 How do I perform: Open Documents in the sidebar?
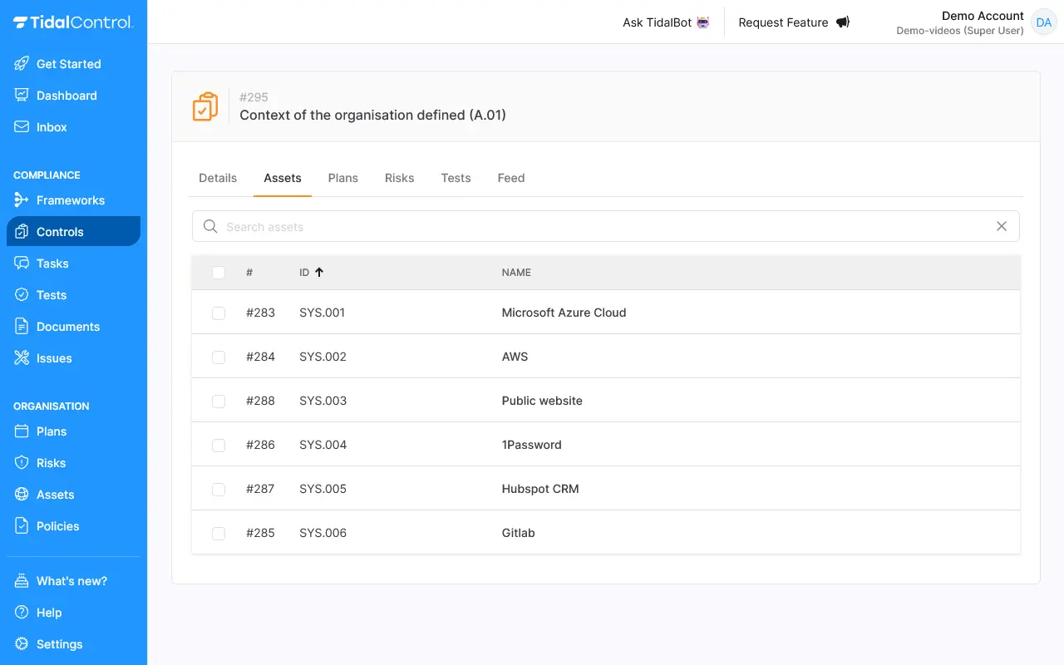73,327
